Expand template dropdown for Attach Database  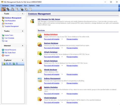point(62,57)
